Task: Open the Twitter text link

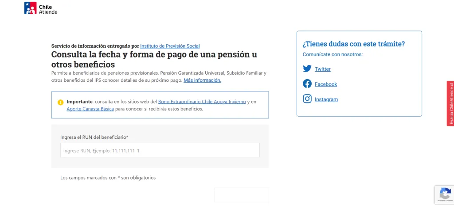Action: [x=322, y=69]
